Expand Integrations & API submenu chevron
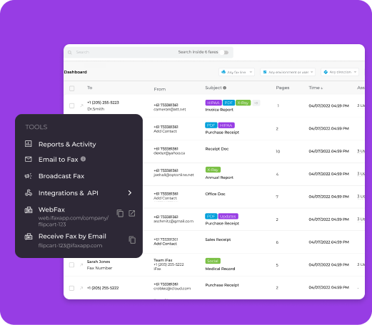Screen dimensions: 372x325 pos(130,192)
